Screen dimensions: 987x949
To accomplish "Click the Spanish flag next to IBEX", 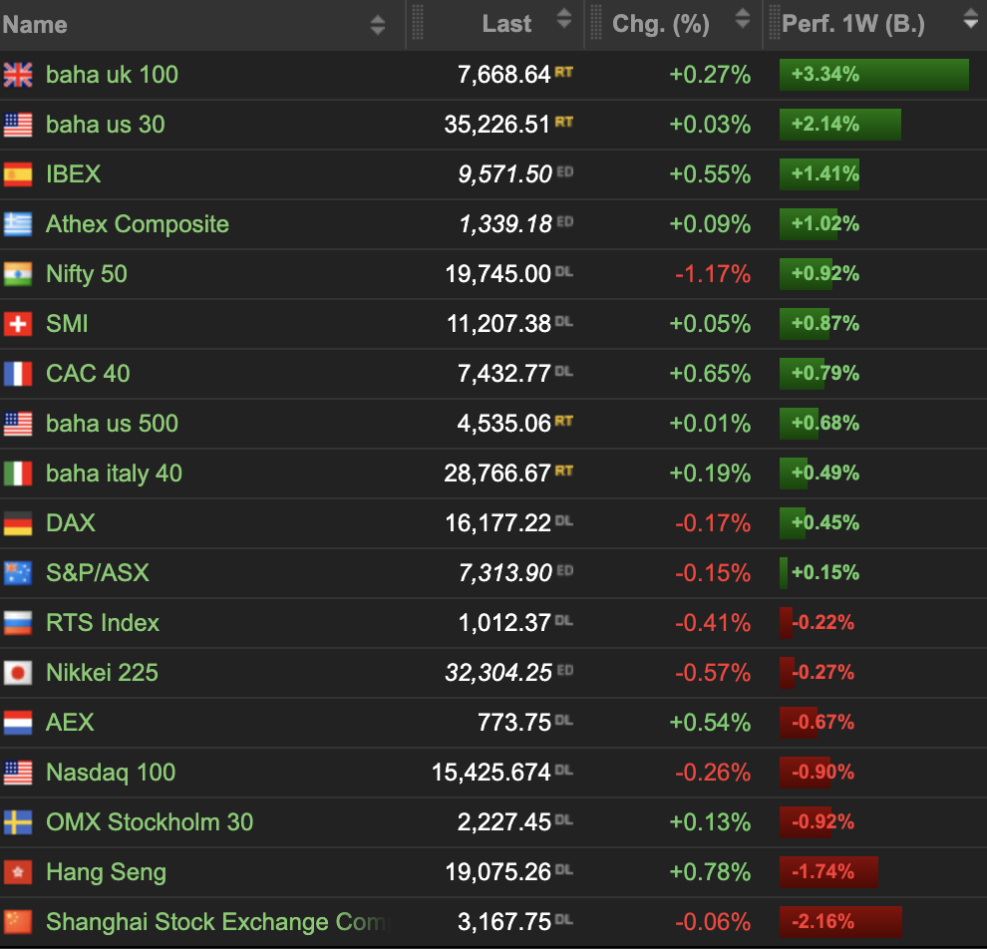I will point(18,174).
